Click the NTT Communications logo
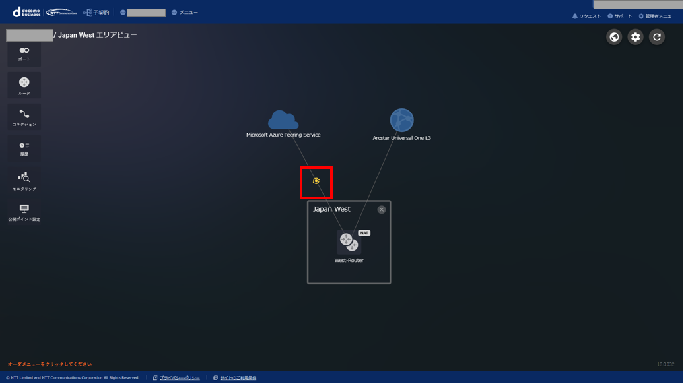 pyautogui.click(x=61, y=12)
